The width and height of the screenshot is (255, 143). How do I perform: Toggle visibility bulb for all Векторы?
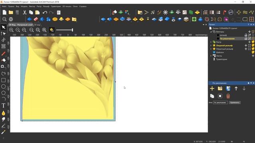click(x=253, y=32)
